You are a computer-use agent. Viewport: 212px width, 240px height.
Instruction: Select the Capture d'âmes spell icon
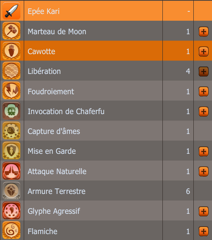[x=11, y=131]
